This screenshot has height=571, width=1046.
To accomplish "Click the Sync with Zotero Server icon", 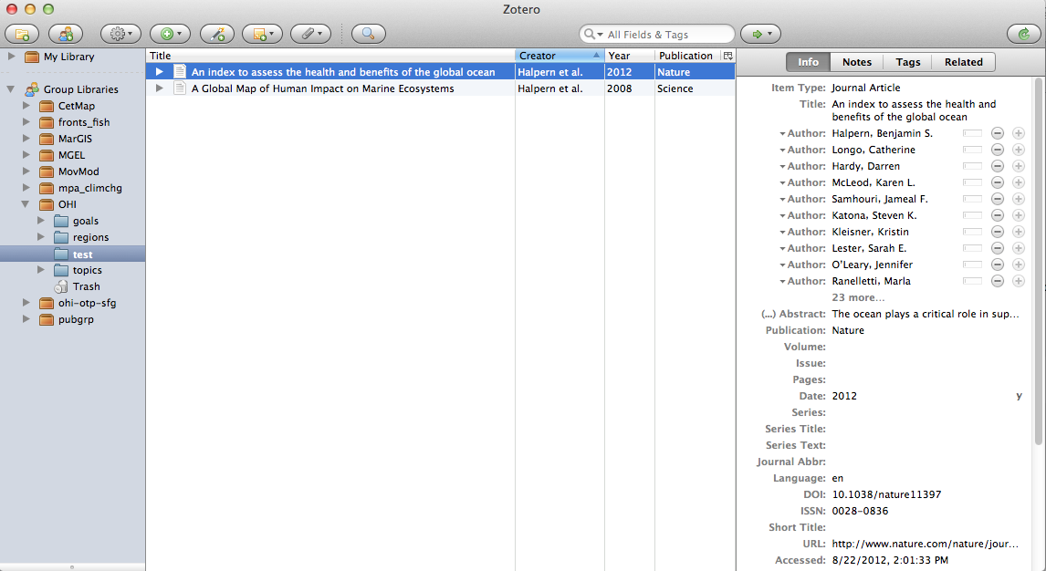I will 1024,34.
